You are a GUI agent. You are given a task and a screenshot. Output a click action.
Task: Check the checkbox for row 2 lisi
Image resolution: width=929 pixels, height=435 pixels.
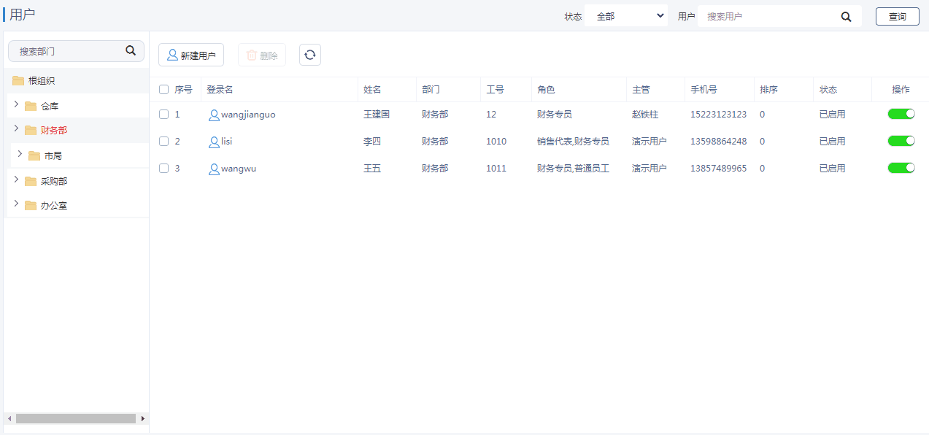164,142
